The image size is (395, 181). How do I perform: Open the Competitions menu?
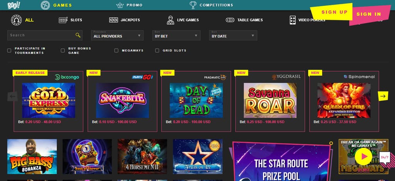(x=216, y=5)
